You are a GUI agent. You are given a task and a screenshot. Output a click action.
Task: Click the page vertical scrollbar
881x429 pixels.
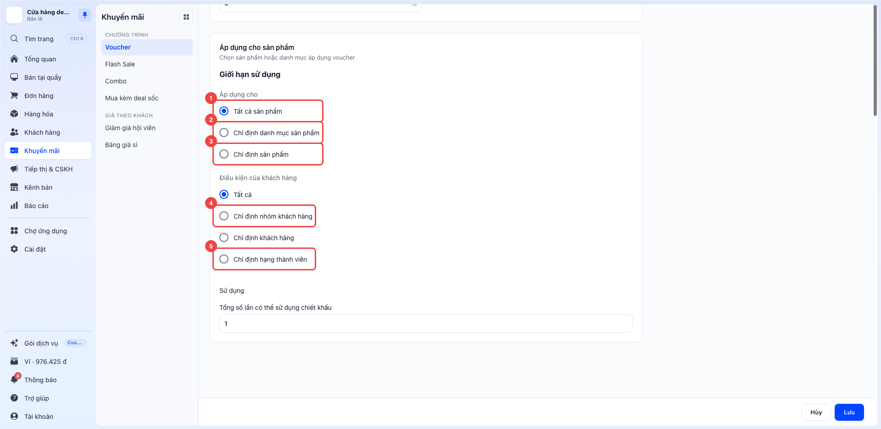875,60
